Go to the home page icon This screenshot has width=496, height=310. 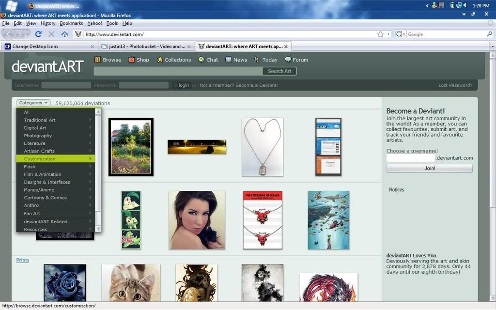tap(64, 34)
